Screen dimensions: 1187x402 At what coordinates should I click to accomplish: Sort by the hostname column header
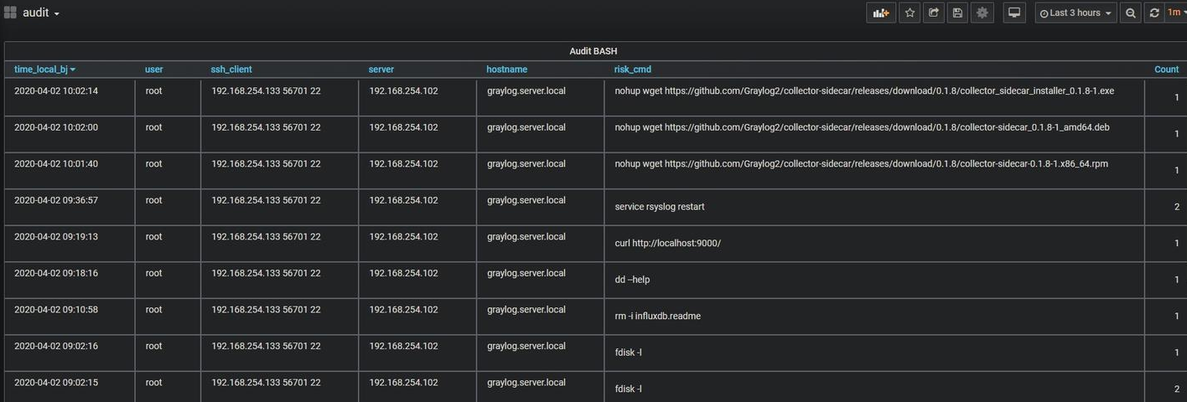(506, 70)
